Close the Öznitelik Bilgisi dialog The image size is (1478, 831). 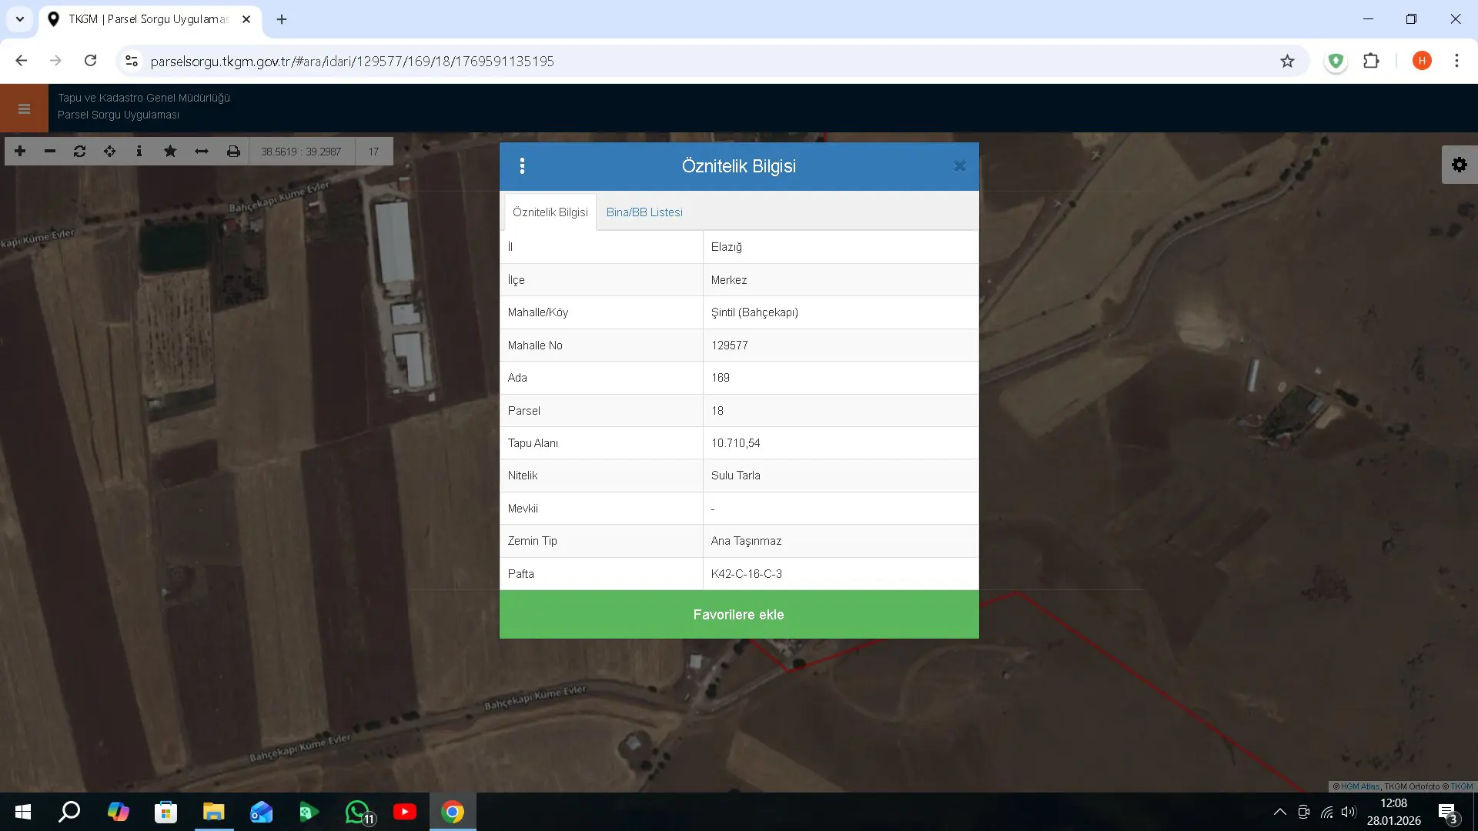tap(959, 166)
